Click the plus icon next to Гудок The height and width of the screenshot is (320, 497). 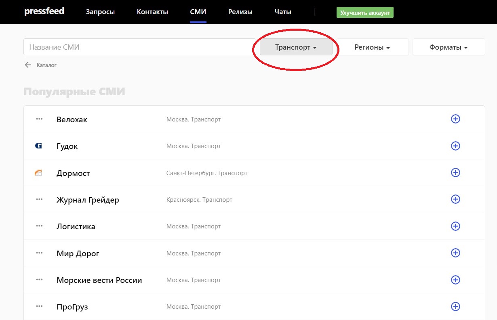pos(455,146)
